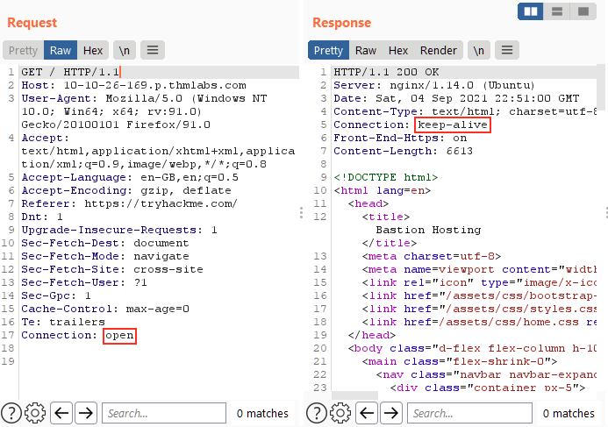The width and height of the screenshot is (608, 427).
Task: Select the Raw tab in Response
Action: [x=366, y=50]
